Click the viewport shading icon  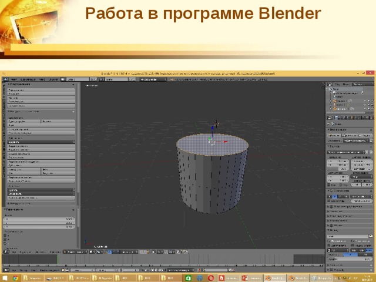pos(92,252)
